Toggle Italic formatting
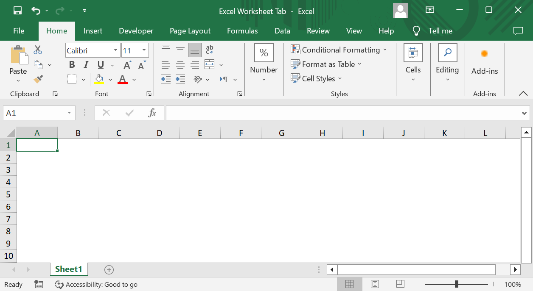 86,65
